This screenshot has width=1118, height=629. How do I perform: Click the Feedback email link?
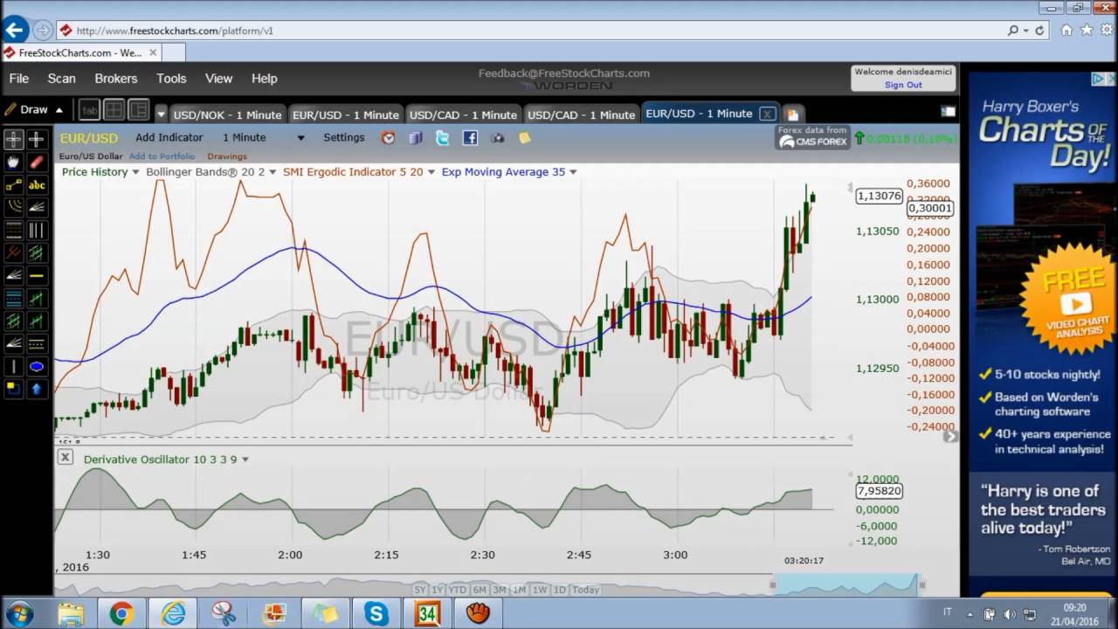[x=563, y=73]
